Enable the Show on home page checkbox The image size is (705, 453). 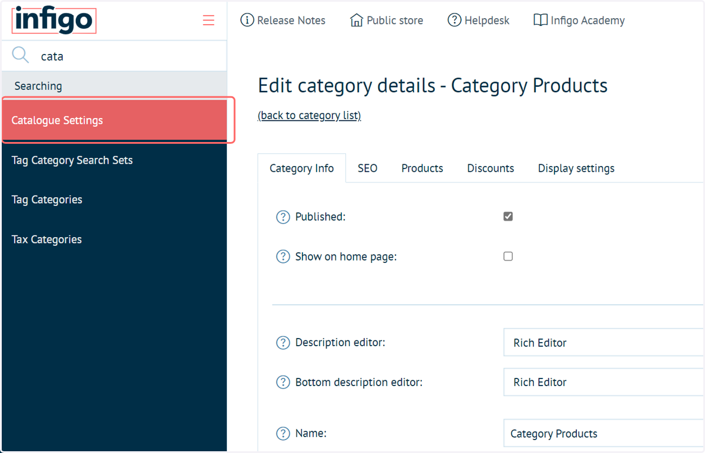(508, 256)
